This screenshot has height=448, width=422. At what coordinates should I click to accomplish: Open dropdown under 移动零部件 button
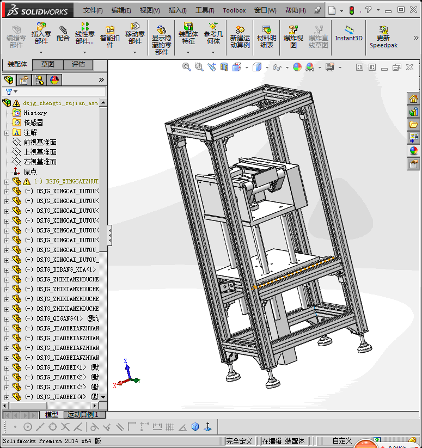click(x=134, y=52)
